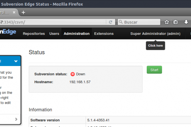Click the hostname 192.168.1.57 text
The width and height of the screenshot is (191, 127).
80,82
